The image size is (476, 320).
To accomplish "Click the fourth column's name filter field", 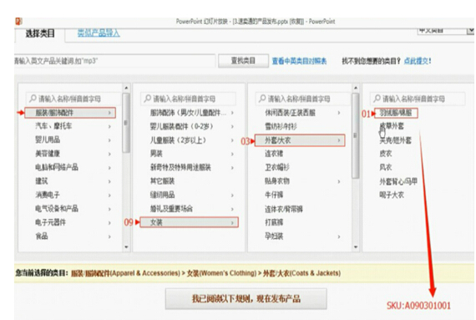I will click(x=418, y=99).
